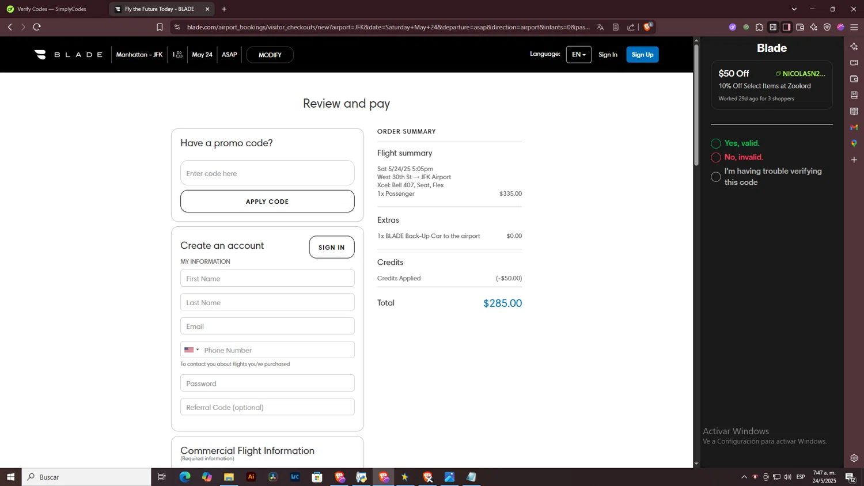Open the phone country flag dropdown
Viewport: 864px width, 486px height.
click(191, 350)
